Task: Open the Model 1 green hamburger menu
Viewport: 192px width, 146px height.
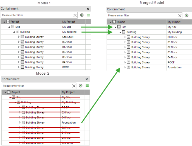Action: [88, 15]
